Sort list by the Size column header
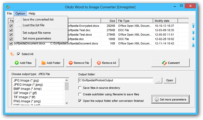203x120 pixels. 109,21
